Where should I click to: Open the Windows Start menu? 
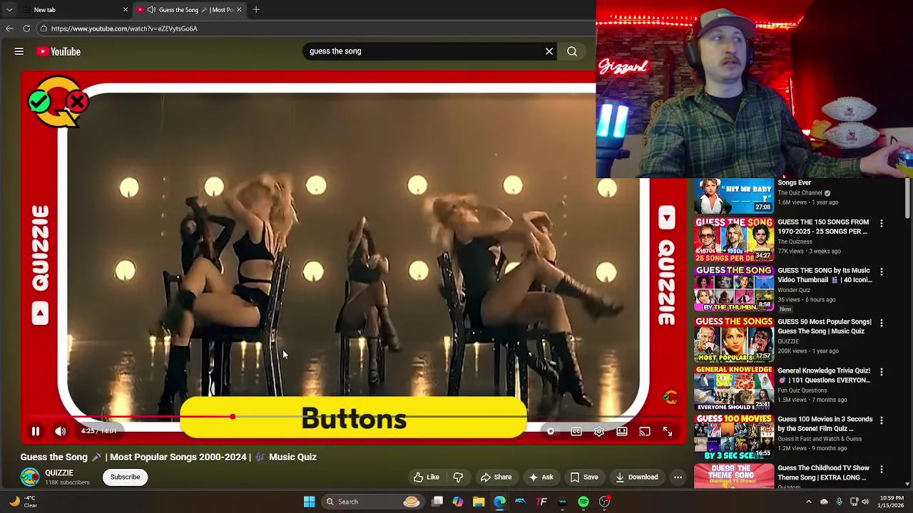(310, 502)
